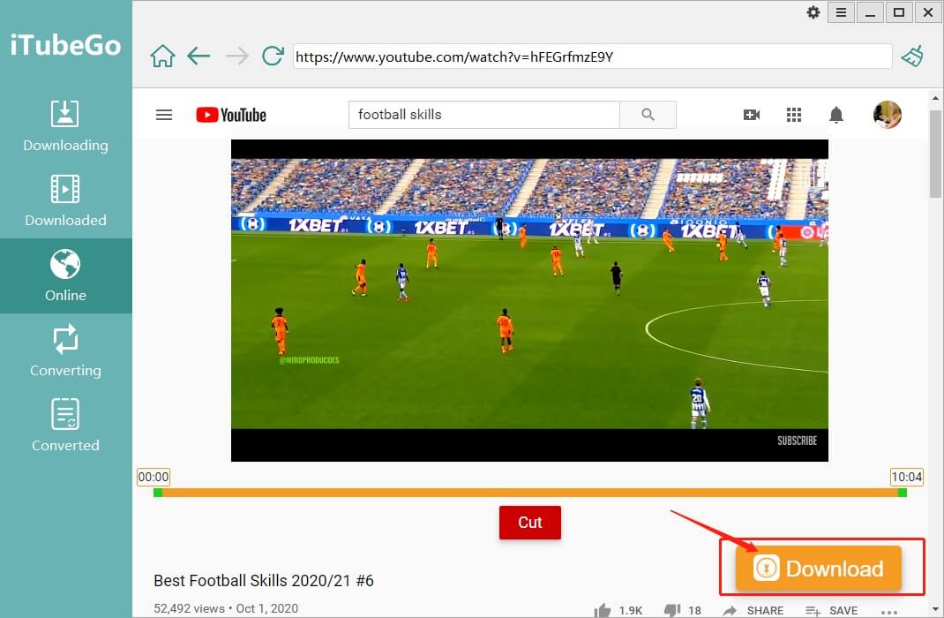Click SAVE to playlist
Viewport: 944px width, 618px height.
(831, 610)
